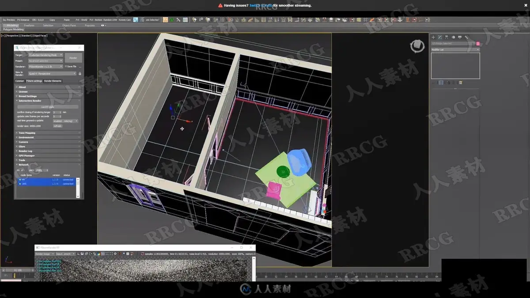This screenshot has width=530, height=298.
Task: Switch to the Render Elements tab
Action: pos(53,81)
